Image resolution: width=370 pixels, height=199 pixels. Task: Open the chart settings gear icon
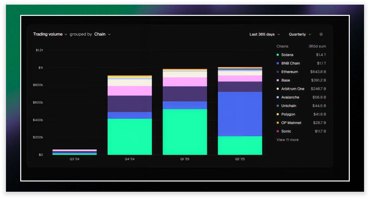[321, 34]
